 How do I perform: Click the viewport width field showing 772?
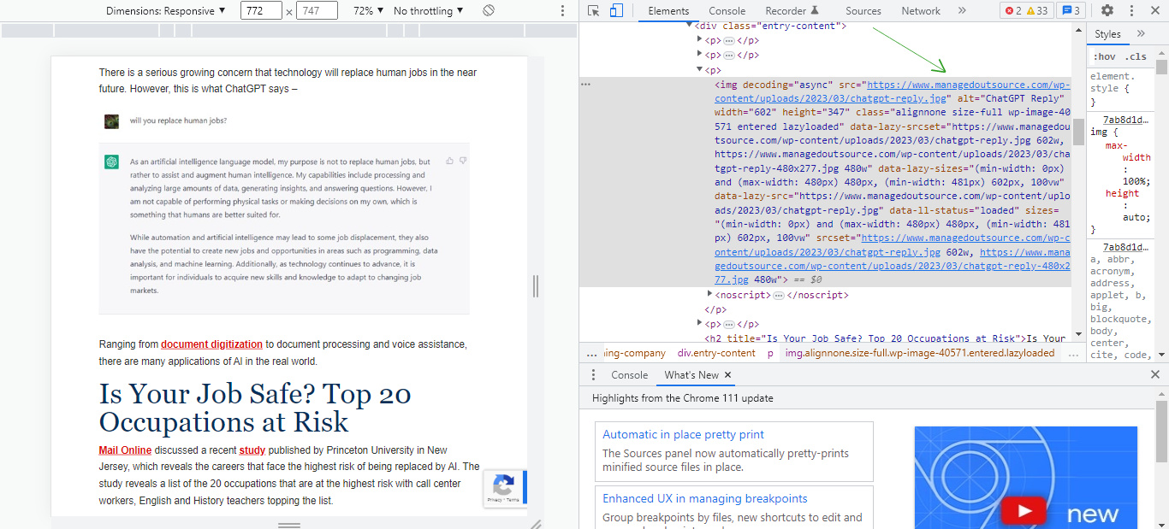261,11
